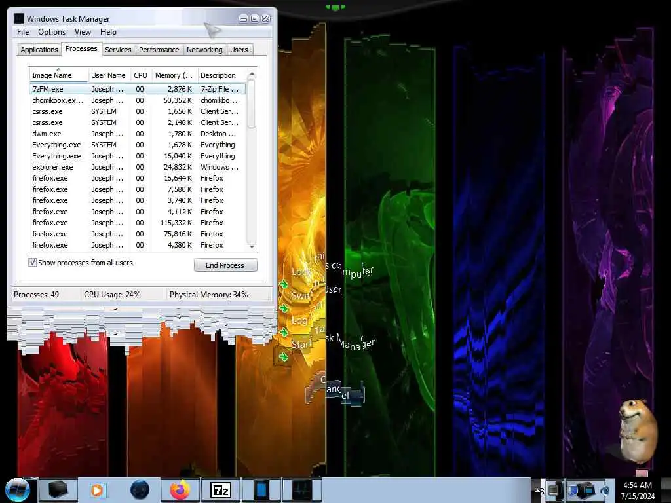Open the clock showing 4:54 AM

coord(637,485)
